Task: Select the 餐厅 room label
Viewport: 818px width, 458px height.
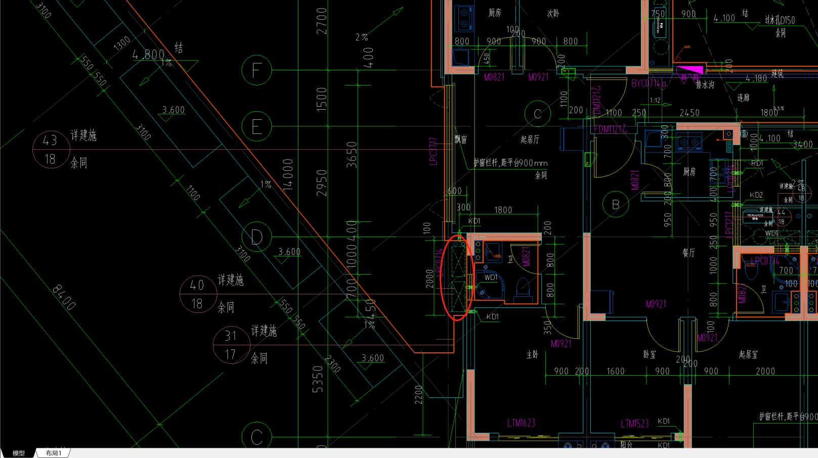Action: (x=688, y=253)
